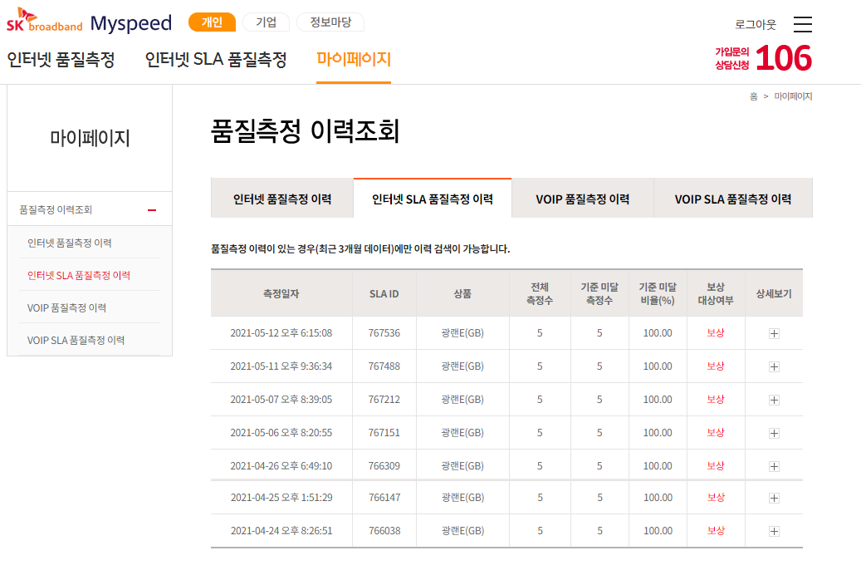861x575 pixels.
Task: Click 106 customer service banner
Action: point(764,58)
